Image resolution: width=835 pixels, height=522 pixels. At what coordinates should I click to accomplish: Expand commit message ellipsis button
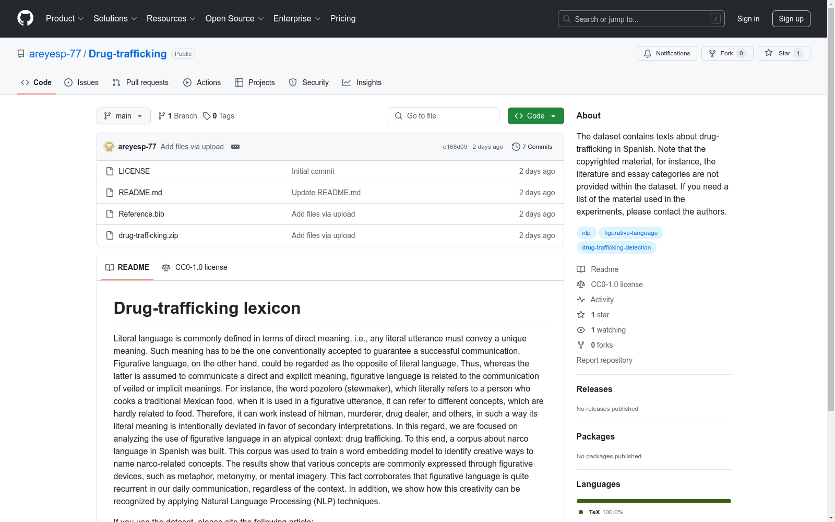(x=235, y=147)
